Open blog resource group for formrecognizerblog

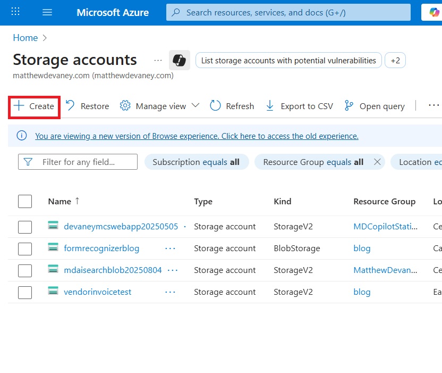tap(362, 248)
